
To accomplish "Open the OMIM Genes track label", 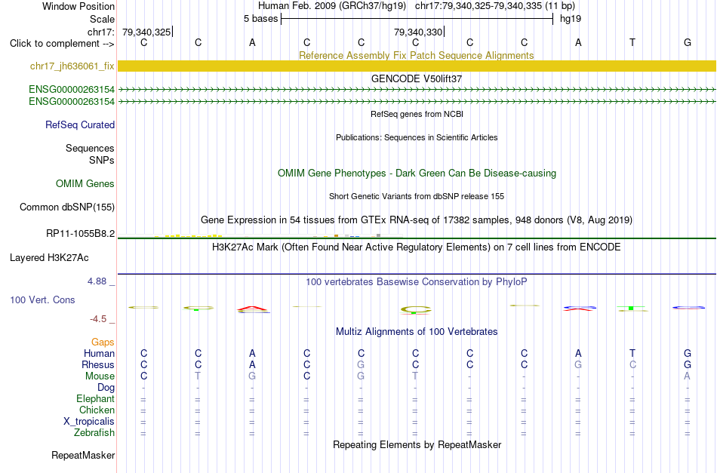I will coord(85,184).
